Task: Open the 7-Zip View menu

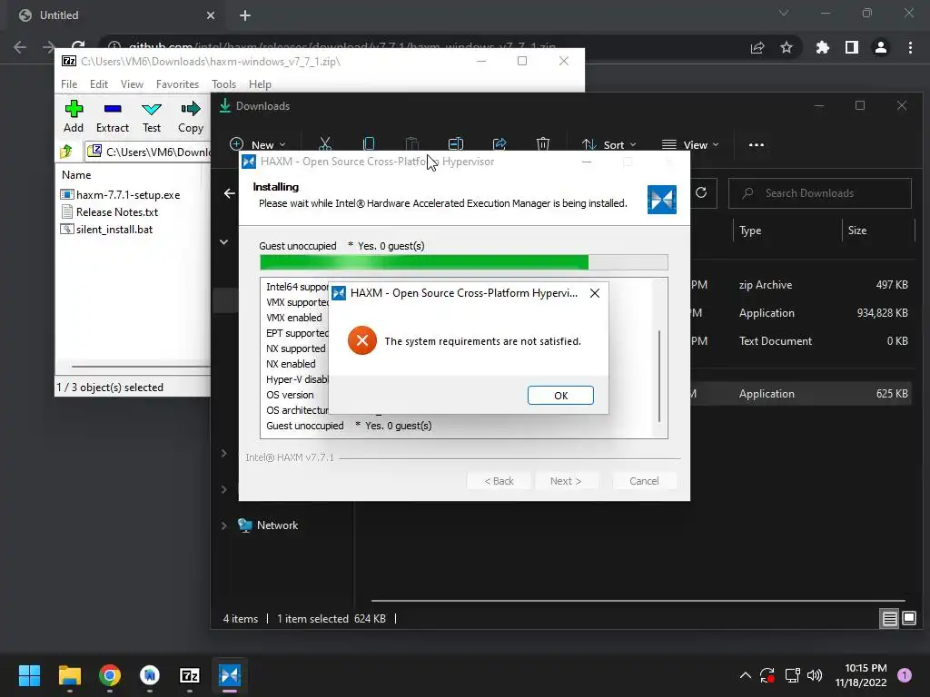Action: click(x=132, y=84)
